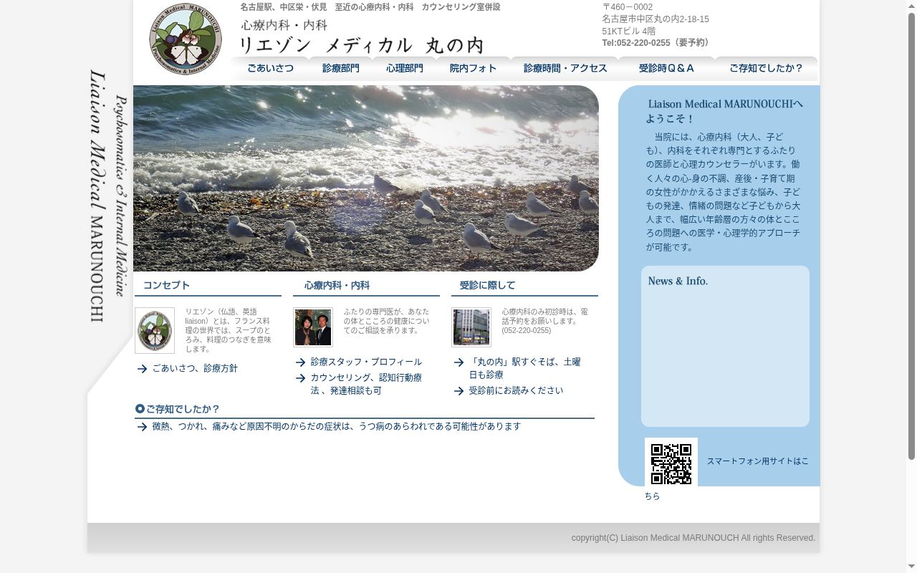The height and width of the screenshot is (573, 917).
Task: Click the arrow icon beside 「丸の内」駅すぐそば
Action: click(x=458, y=362)
